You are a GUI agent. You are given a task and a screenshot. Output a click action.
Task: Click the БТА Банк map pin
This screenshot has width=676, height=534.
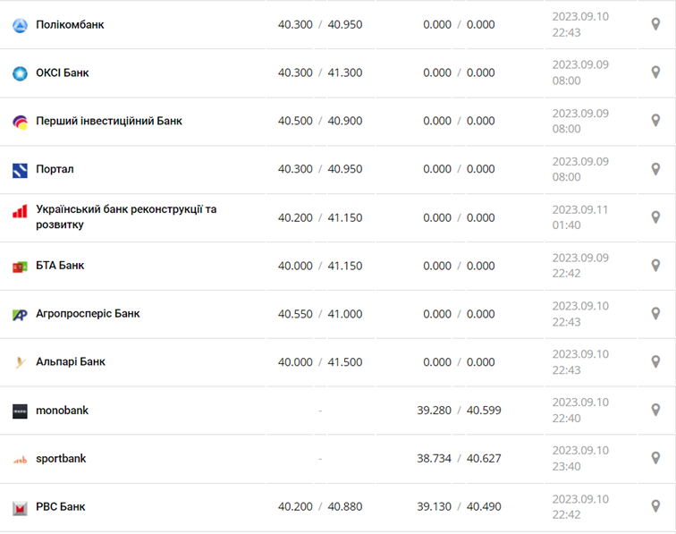(655, 266)
